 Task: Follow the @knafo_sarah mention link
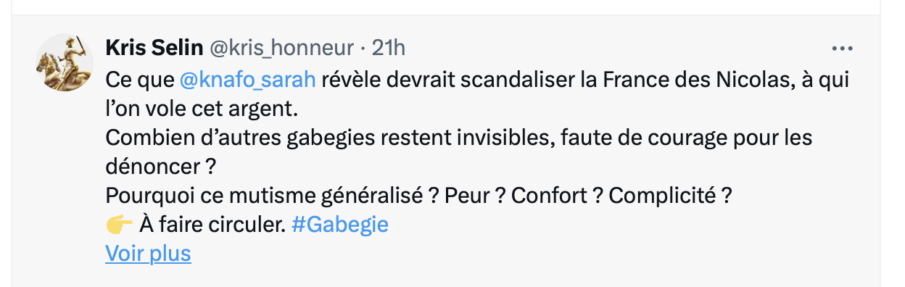[247, 79]
